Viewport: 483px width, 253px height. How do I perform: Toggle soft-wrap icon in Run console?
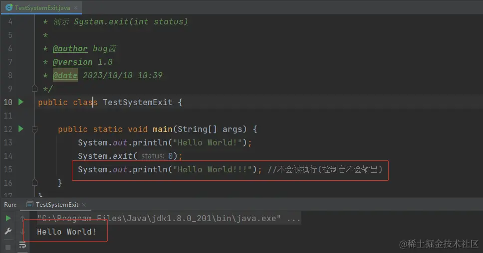[23, 245]
